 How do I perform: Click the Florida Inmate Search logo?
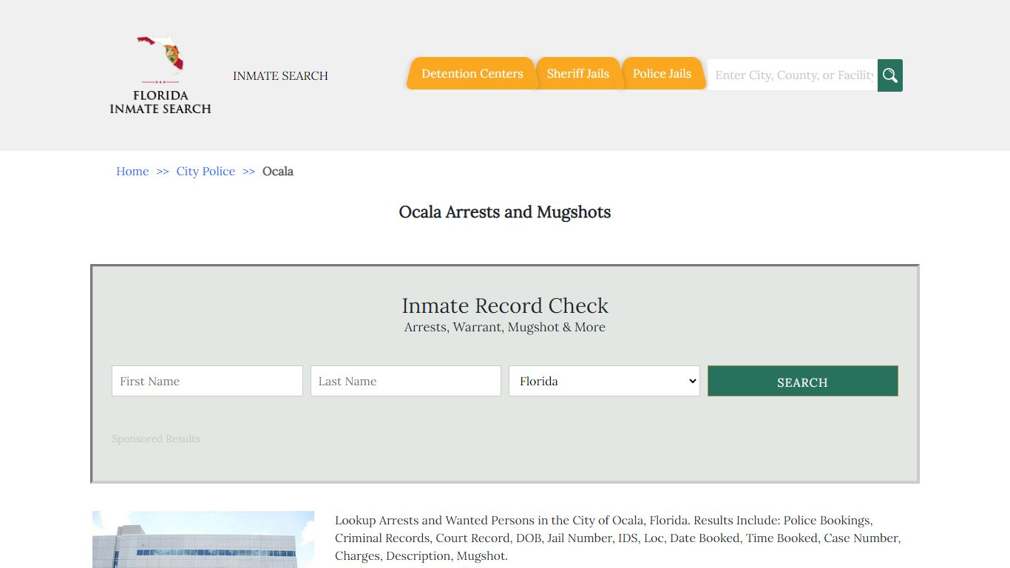pyautogui.click(x=160, y=75)
